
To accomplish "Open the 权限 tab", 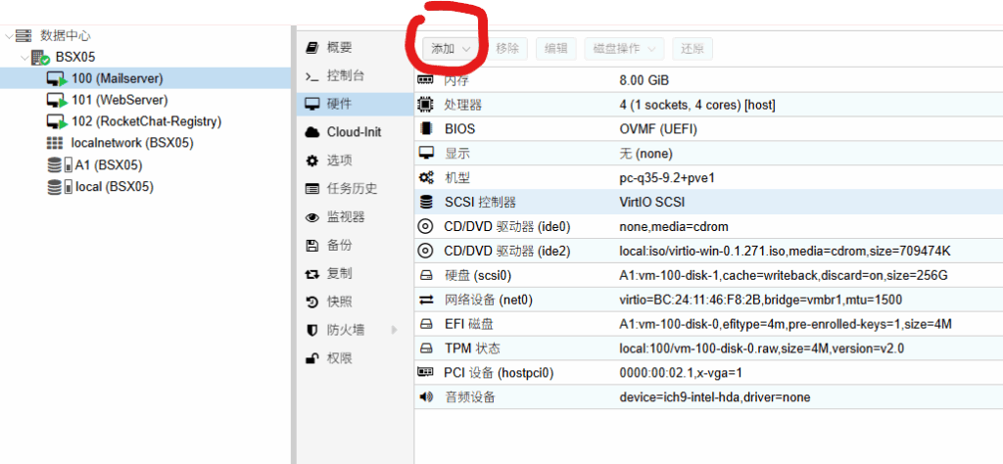I will [x=357, y=358].
